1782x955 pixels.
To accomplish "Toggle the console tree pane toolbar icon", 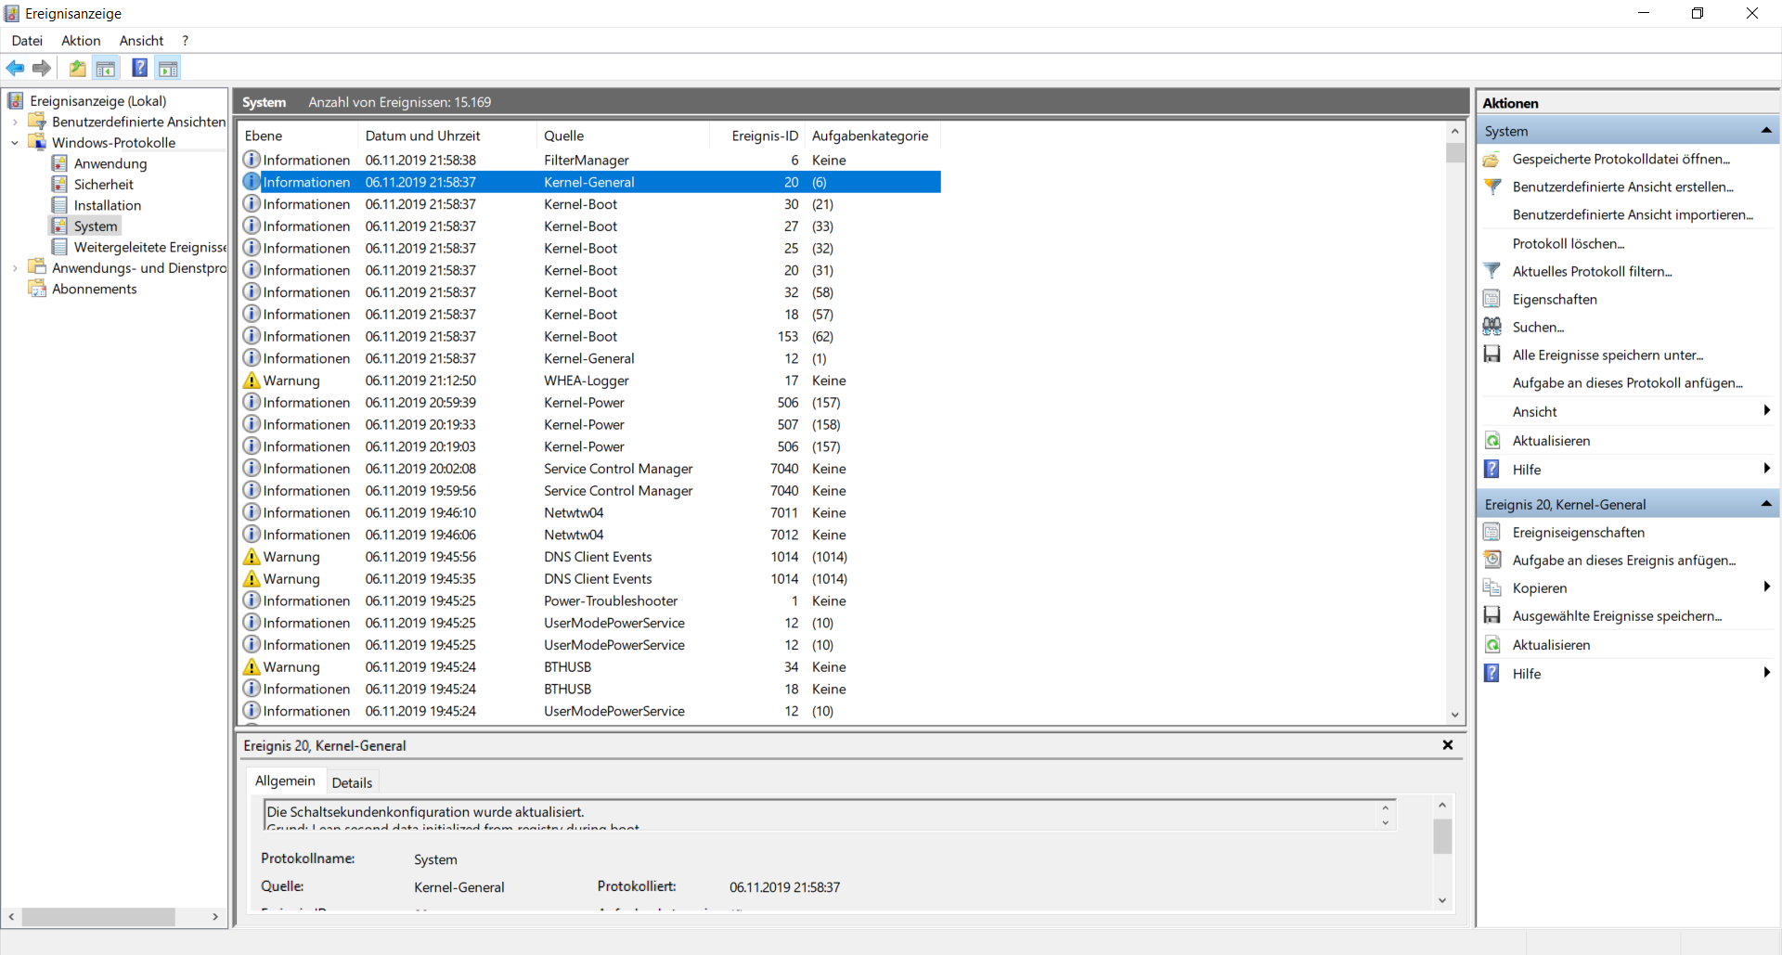I will pyautogui.click(x=106, y=68).
